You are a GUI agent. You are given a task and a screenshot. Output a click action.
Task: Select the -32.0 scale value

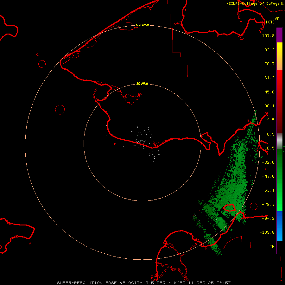click(x=268, y=162)
